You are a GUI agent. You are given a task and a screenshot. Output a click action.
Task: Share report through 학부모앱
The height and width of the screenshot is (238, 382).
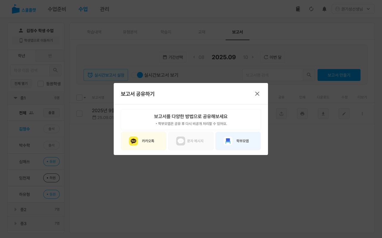[238, 141]
